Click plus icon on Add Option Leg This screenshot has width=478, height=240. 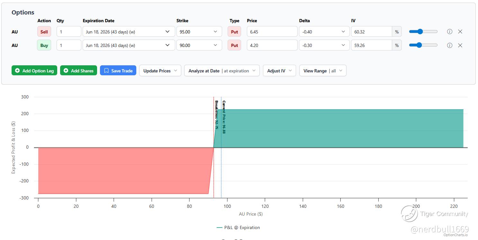17,70
